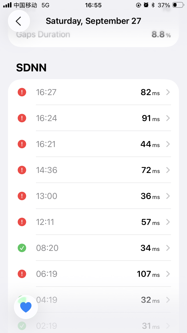Tap red alert icon beside 16:24

coord(22,118)
